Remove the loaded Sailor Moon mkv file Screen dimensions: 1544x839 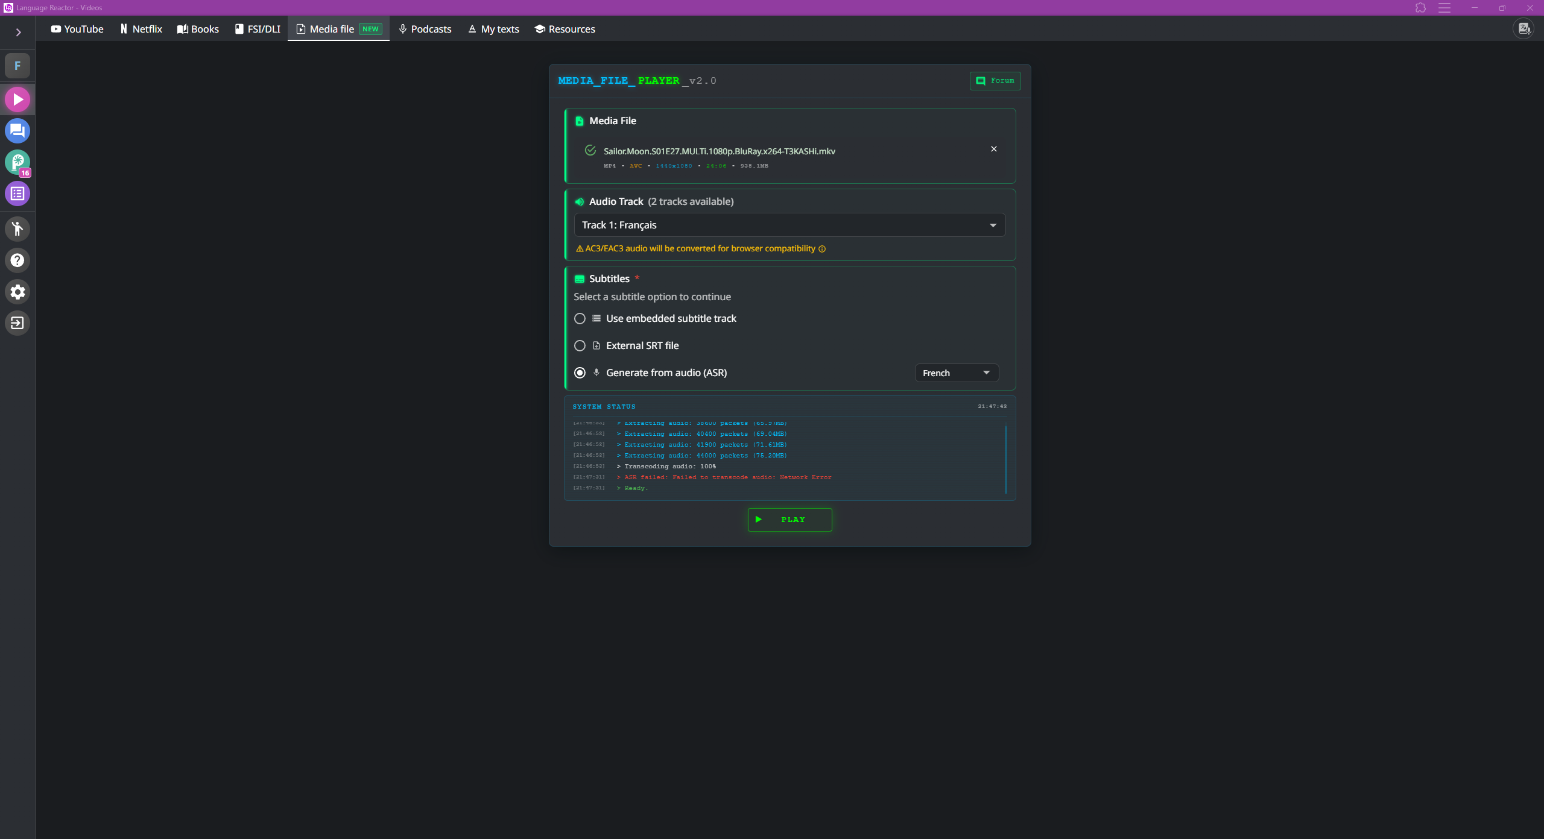click(x=993, y=149)
